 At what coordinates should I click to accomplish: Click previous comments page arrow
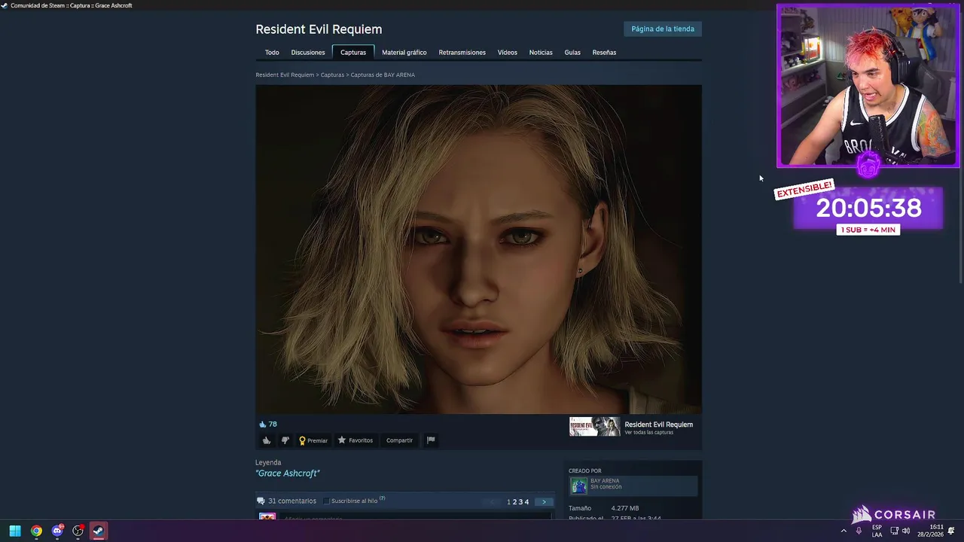pyautogui.click(x=493, y=501)
